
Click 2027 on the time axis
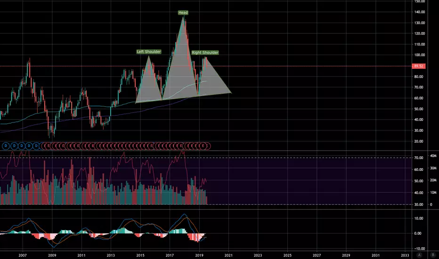click(x=317, y=255)
